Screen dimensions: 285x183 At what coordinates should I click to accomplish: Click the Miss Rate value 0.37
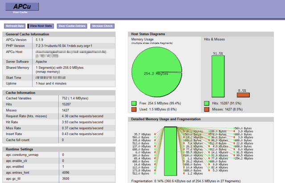[x=82, y=128]
